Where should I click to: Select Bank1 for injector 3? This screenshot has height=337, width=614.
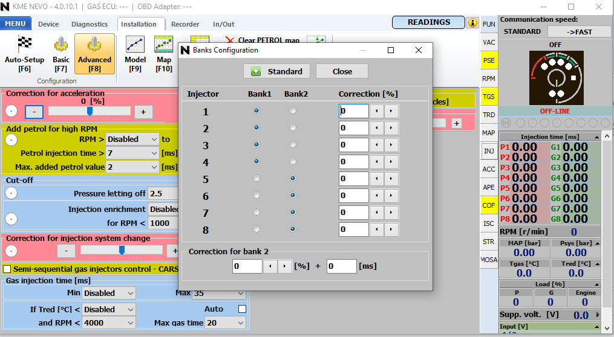pos(256,144)
